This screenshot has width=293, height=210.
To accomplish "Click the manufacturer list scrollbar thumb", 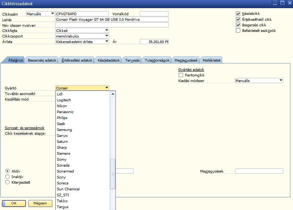I will [x=113, y=174].
